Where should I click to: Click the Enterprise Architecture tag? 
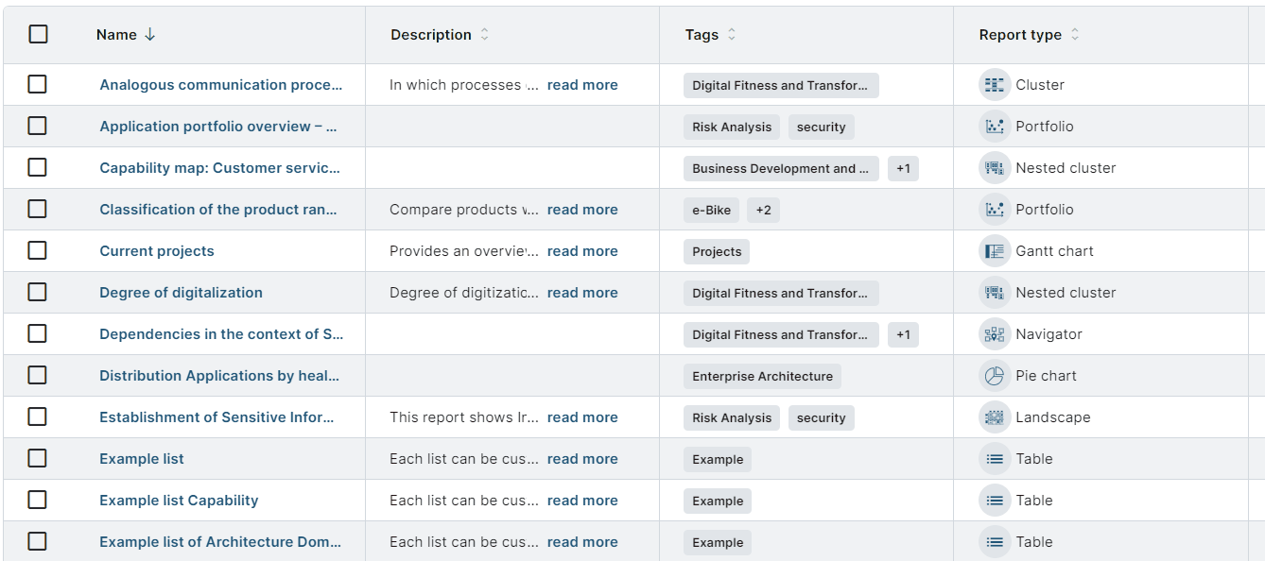coord(762,376)
